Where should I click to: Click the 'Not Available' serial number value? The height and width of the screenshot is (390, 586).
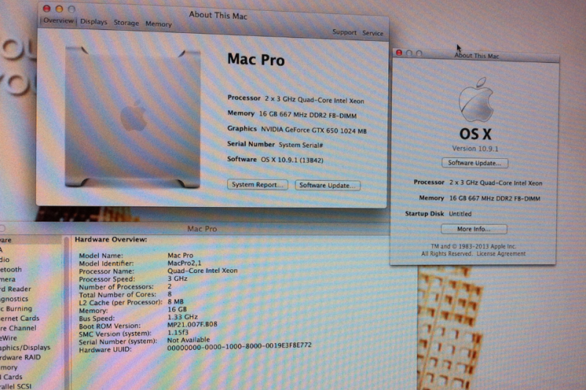coord(188,340)
